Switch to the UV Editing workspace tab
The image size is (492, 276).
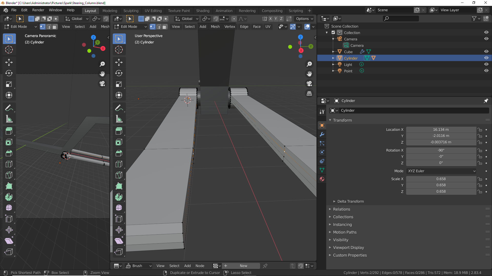[x=153, y=11]
